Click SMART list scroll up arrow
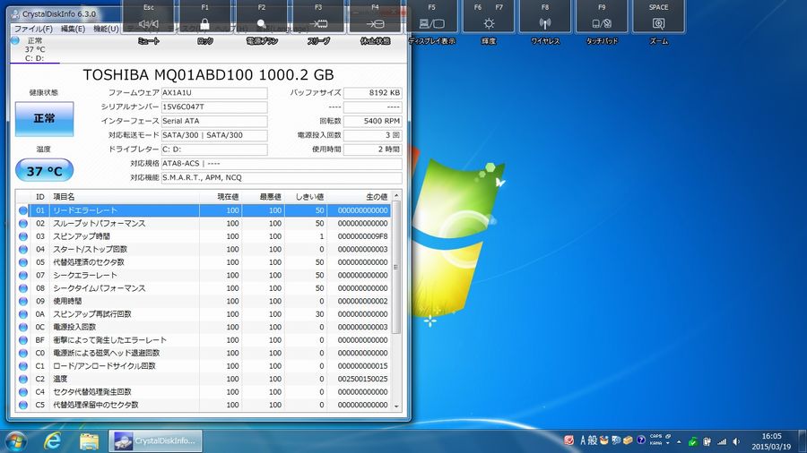Image resolution: width=807 pixels, height=453 pixels. tap(396, 196)
